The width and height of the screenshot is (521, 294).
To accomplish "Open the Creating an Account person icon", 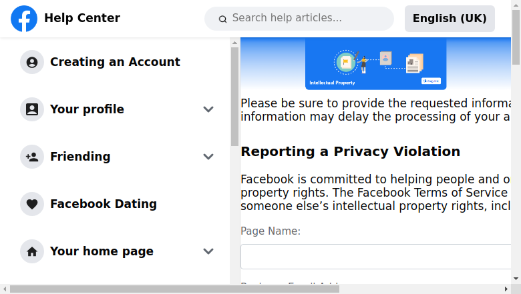I will pyautogui.click(x=32, y=62).
